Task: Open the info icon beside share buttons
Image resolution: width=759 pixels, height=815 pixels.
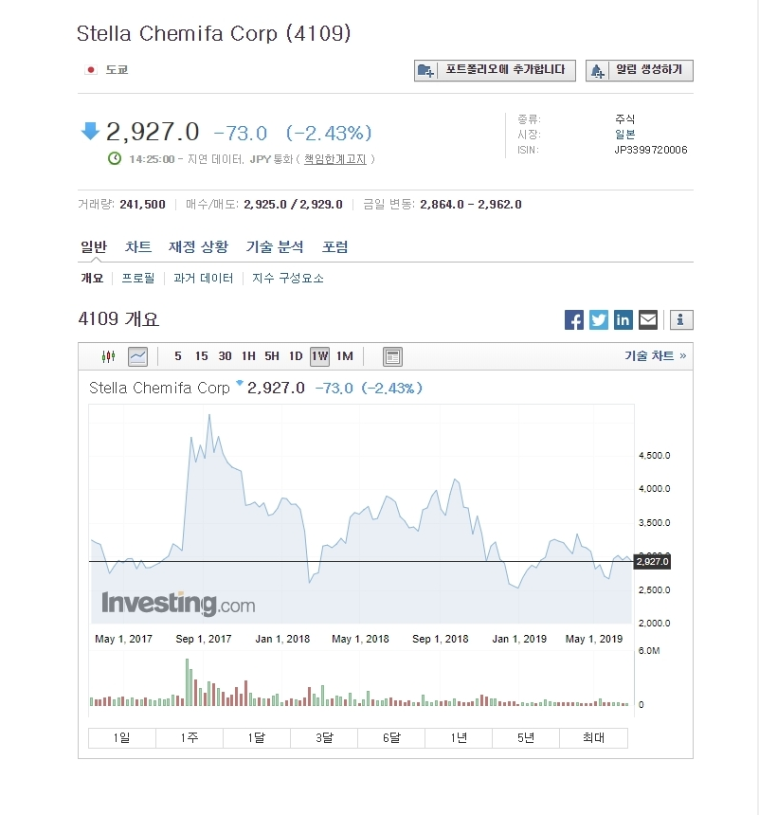Action: pyautogui.click(x=681, y=319)
